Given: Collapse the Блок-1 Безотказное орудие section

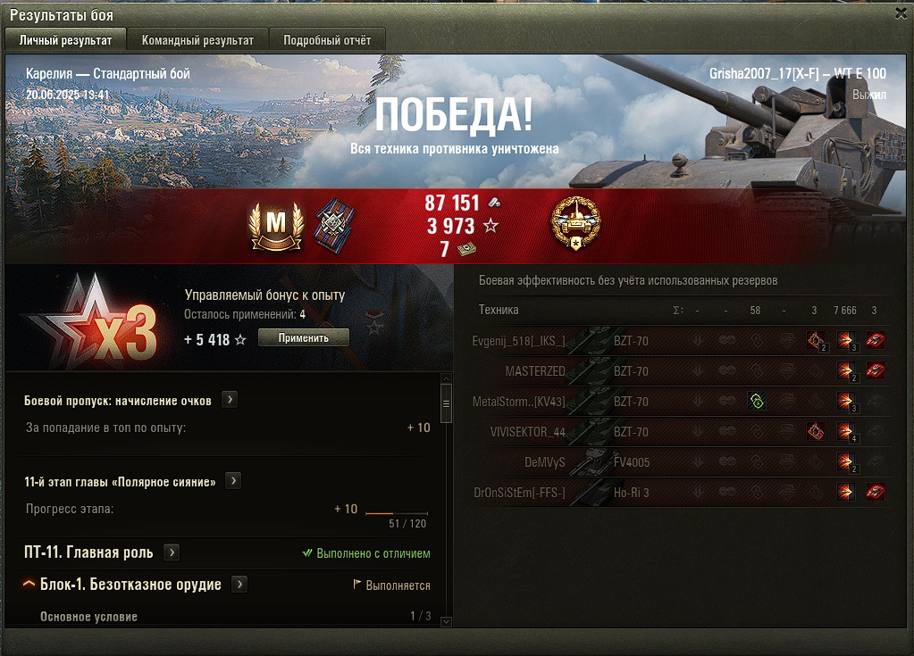Looking at the screenshot, I should click(x=28, y=584).
